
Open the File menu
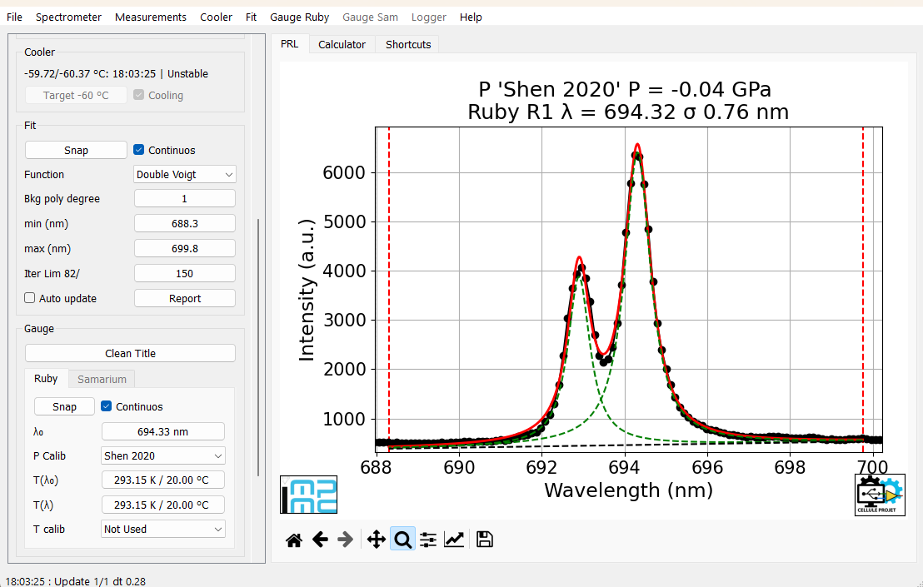pyautogui.click(x=14, y=17)
